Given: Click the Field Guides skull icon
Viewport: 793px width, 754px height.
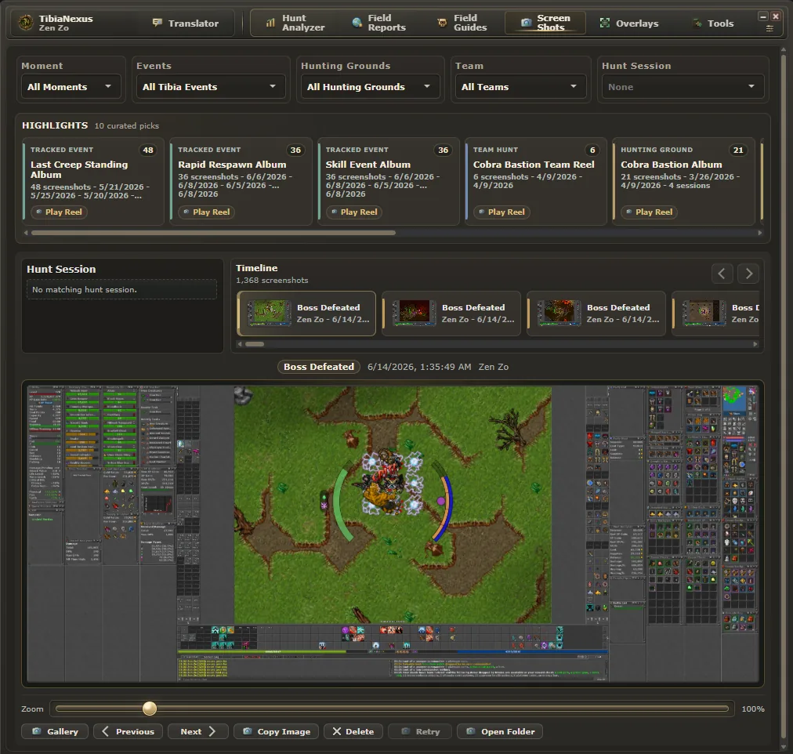Looking at the screenshot, I should point(443,23).
